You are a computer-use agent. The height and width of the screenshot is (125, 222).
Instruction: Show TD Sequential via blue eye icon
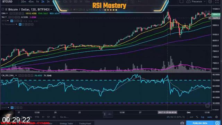pyautogui.click(x=20, y=25)
